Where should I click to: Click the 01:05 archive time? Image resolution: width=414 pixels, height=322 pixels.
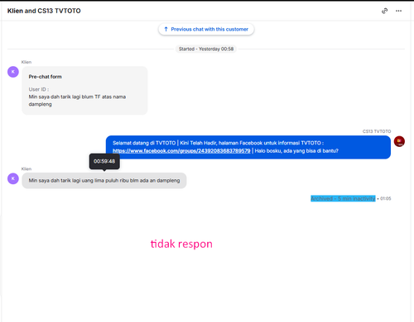pos(386,198)
